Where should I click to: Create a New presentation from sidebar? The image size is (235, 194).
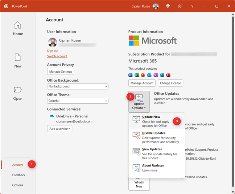[x=18, y=61]
